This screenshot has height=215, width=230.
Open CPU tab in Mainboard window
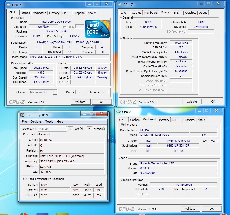(122, 120)
